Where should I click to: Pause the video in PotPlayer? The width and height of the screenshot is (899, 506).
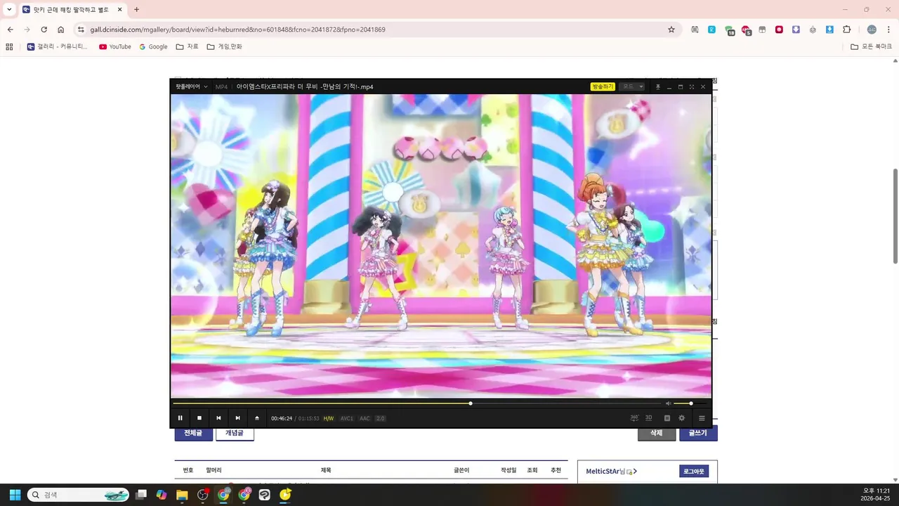click(x=180, y=418)
